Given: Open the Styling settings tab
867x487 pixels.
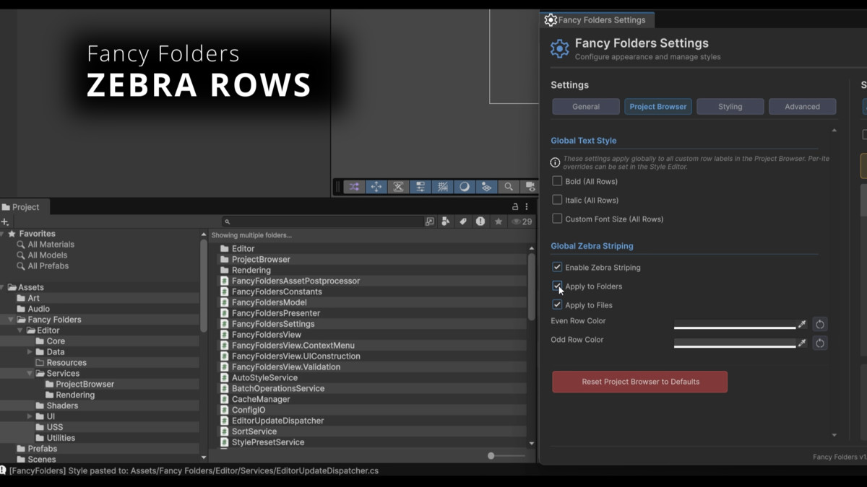Looking at the screenshot, I should pos(730,107).
